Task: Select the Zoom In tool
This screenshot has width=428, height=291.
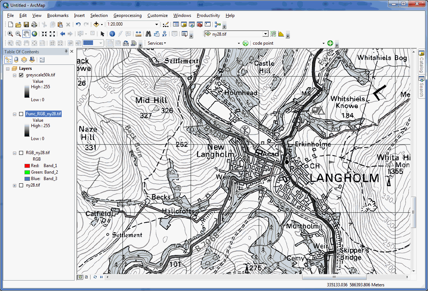Action: [10, 34]
